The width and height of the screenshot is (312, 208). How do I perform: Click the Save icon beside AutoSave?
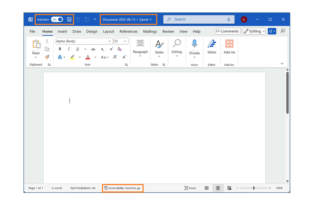[x=69, y=19]
